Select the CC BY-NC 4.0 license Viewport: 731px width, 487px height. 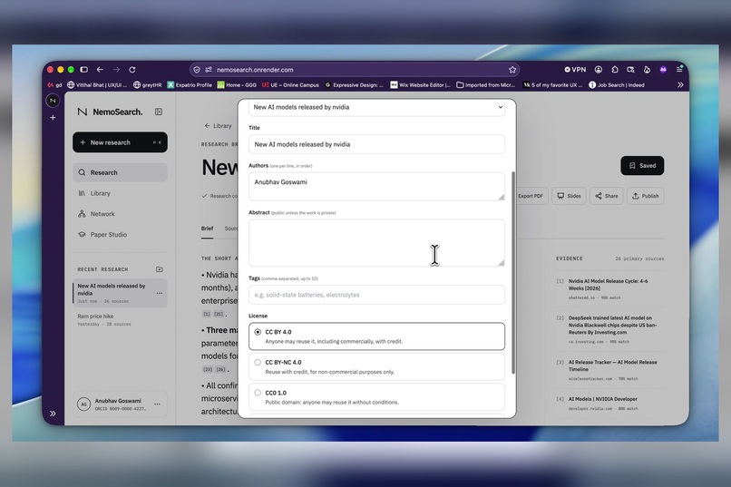coord(376,366)
